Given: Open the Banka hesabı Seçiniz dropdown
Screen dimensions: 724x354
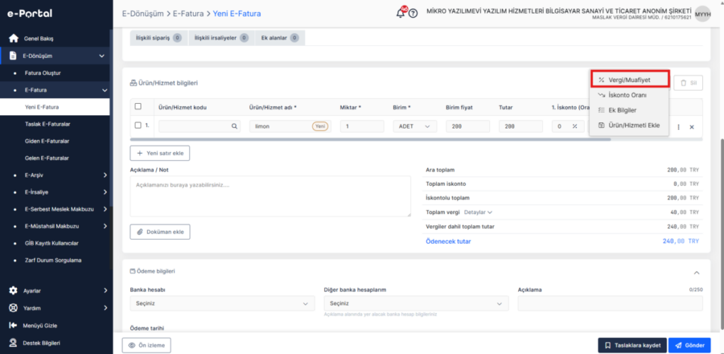Looking at the screenshot, I should click(x=222, y=303).
